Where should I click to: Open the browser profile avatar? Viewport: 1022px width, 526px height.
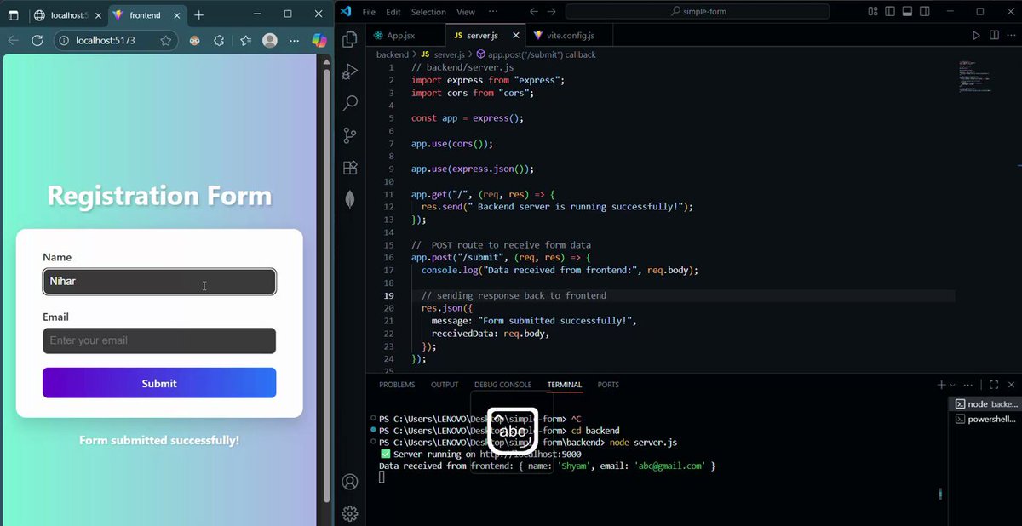tap(270, 40)
